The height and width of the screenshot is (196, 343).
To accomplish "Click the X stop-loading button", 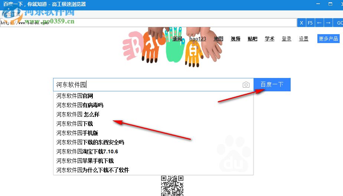I will pyautogui.click(x=301, y=23).
